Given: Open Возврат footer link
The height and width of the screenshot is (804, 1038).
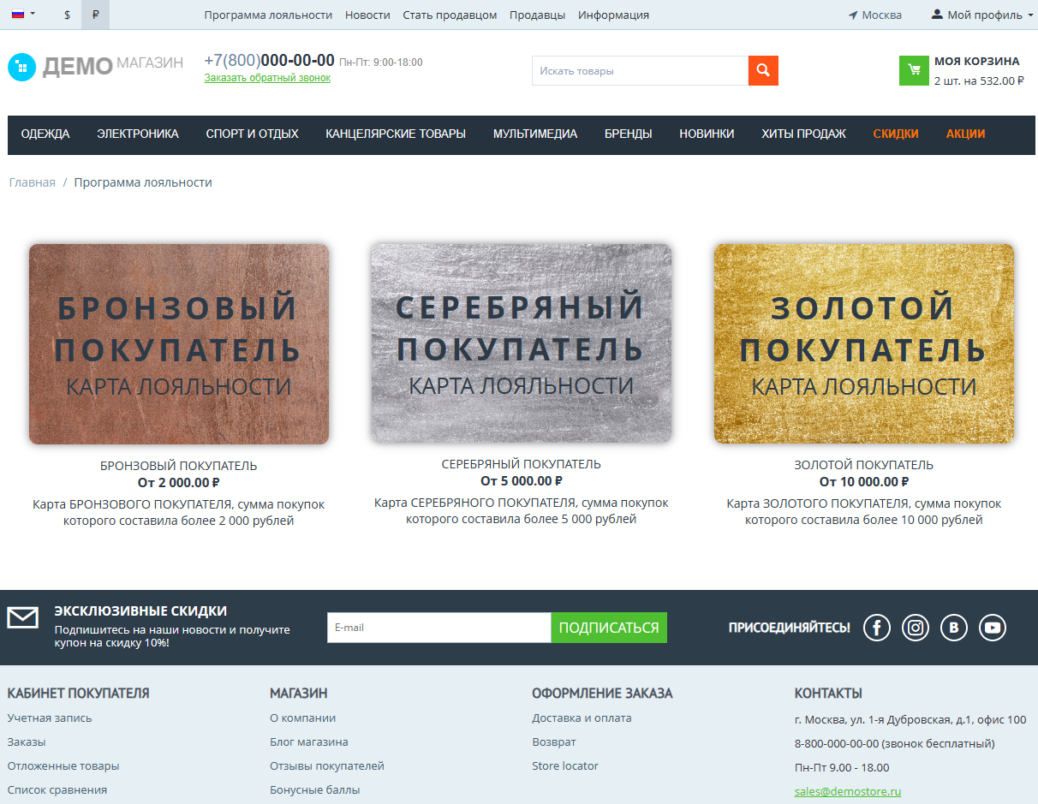Looking at the screenshot, I should [554, 741].
